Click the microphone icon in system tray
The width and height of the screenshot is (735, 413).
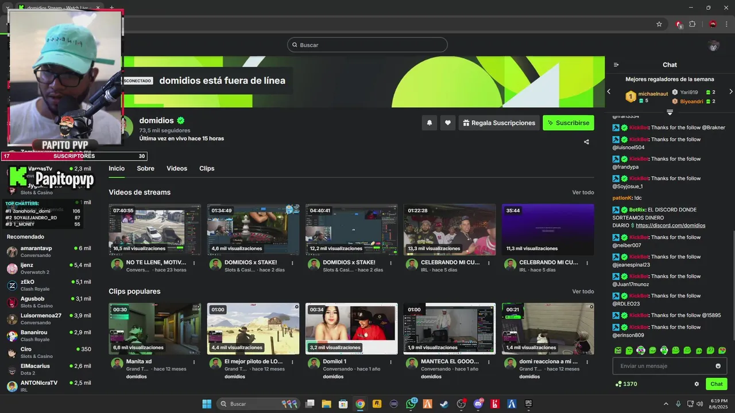point(678,404)
